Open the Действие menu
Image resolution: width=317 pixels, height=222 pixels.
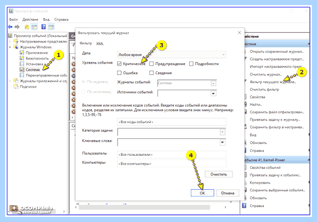[30, 19]
